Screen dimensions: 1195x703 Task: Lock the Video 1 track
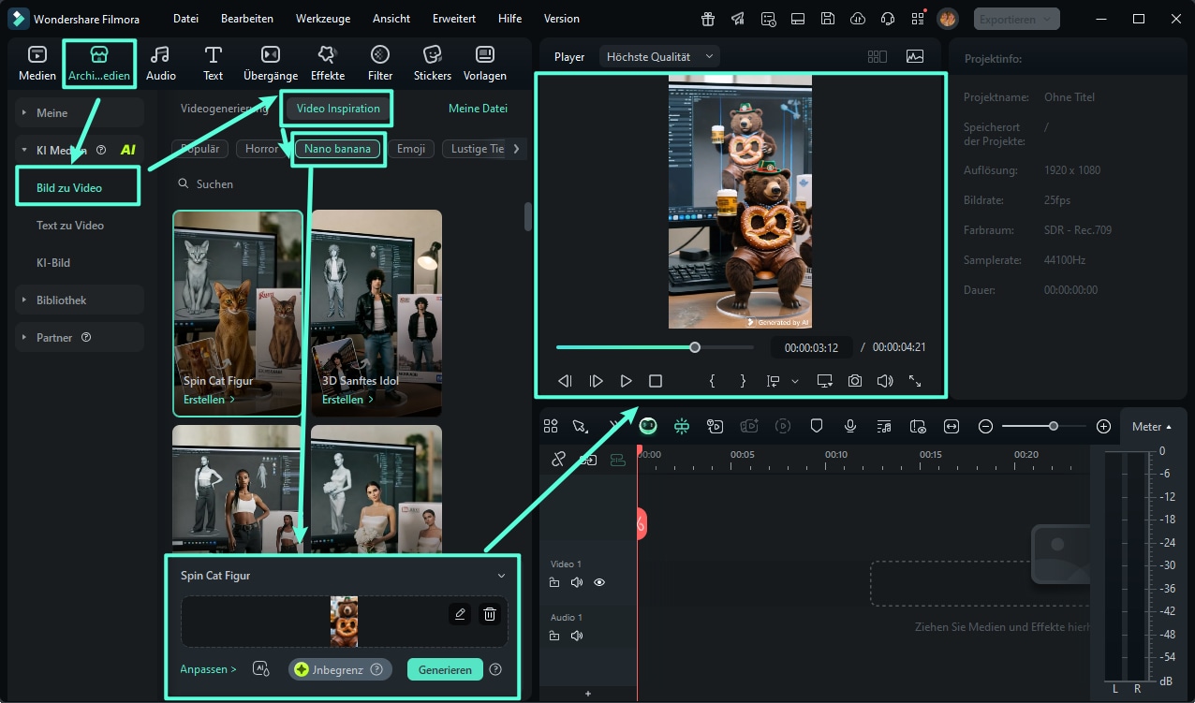point(554,582)
